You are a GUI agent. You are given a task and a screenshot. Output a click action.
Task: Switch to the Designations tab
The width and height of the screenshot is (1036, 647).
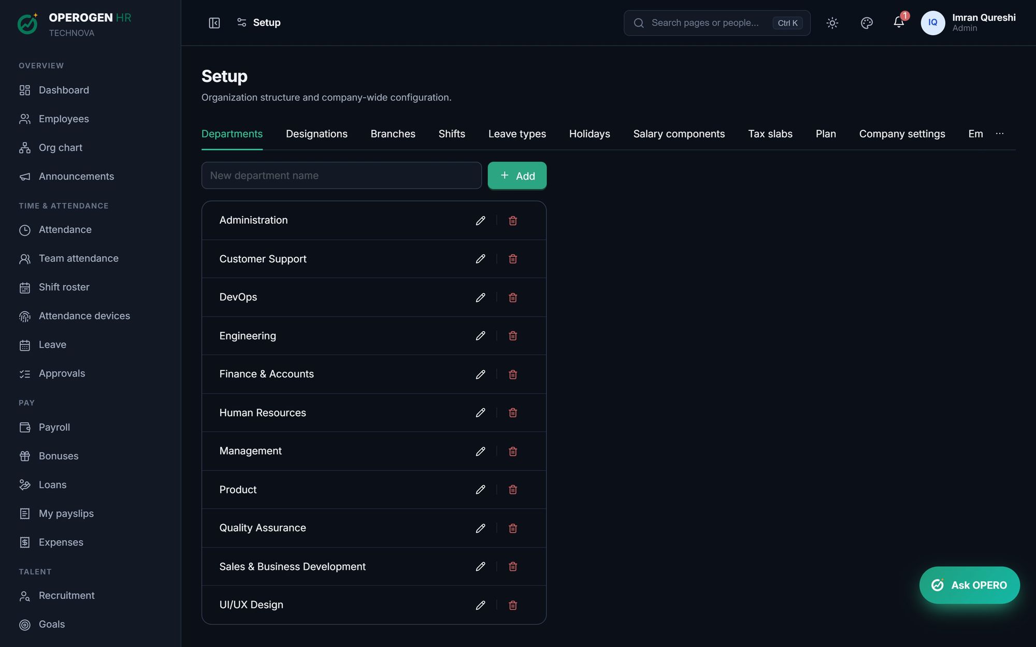(316, 134)
